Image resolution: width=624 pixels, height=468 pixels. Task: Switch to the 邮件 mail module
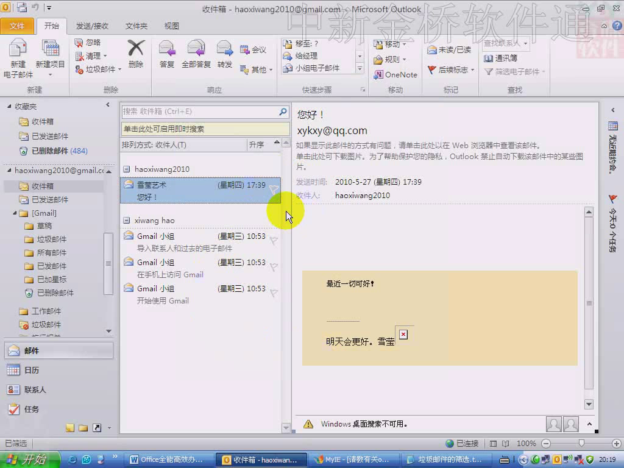pos(59,350)
